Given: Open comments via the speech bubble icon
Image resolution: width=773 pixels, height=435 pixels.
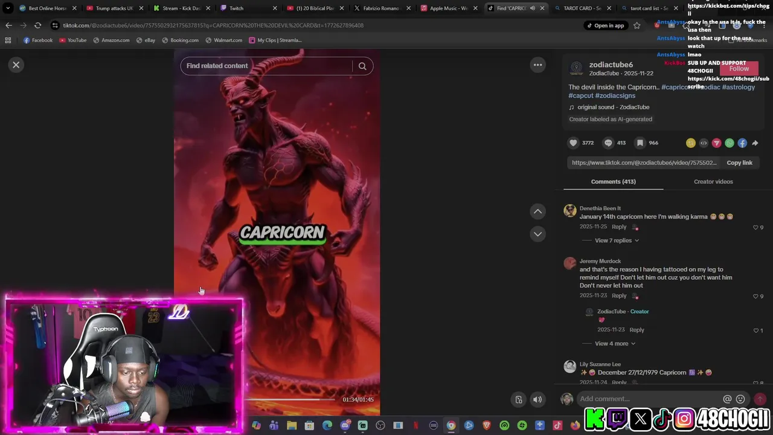Looking at the screenshot, I should click(608, 143).
